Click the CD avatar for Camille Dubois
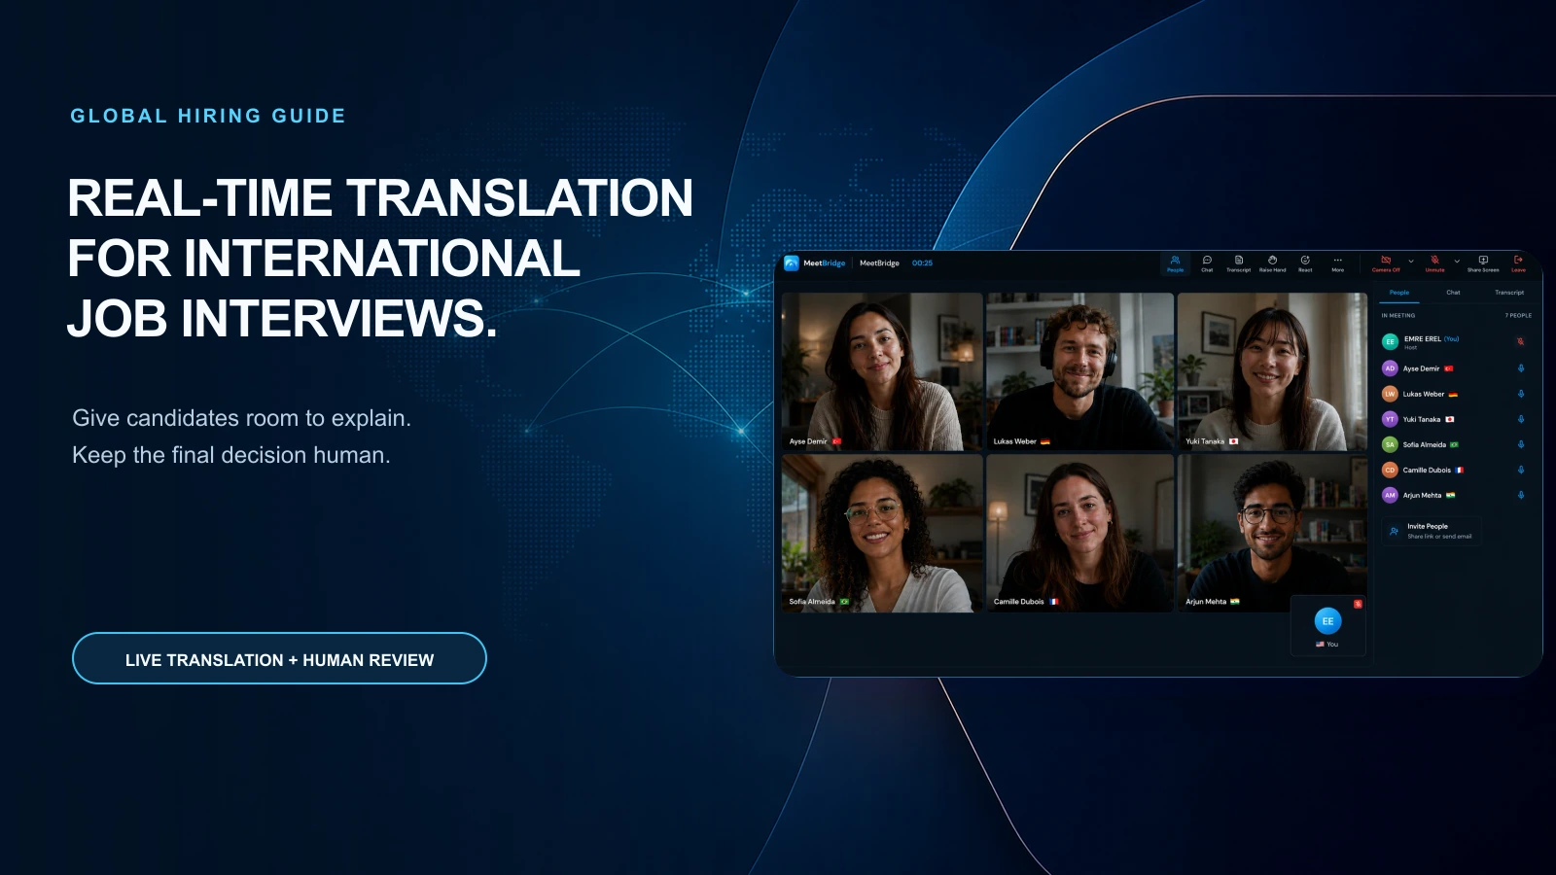Image resolution: width=1556 pixels, height=875 pixels. point(1390,470)
